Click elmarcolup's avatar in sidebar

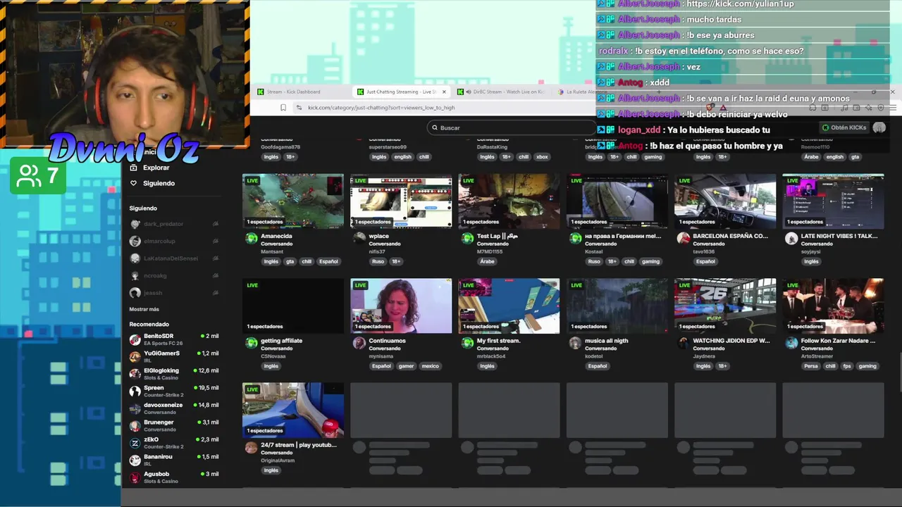(135, 241)
